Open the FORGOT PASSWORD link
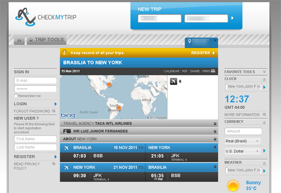Viewport: 281px width, 193px height. pyautogui.click(x=34, y=111)
